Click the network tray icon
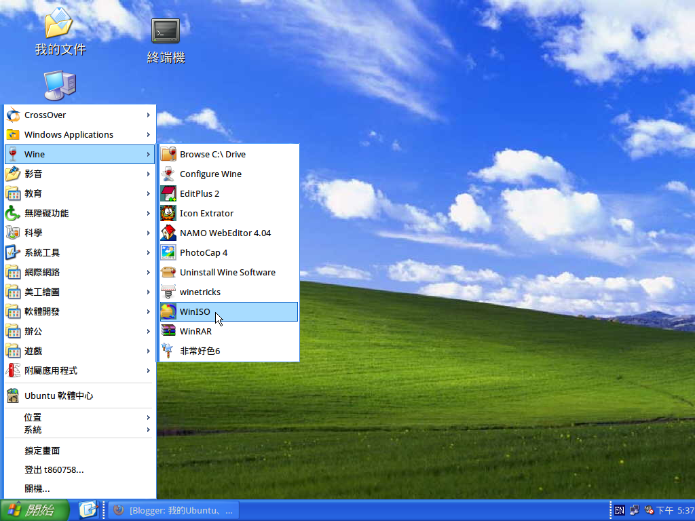695x521 pixels. tap(635, 510)
